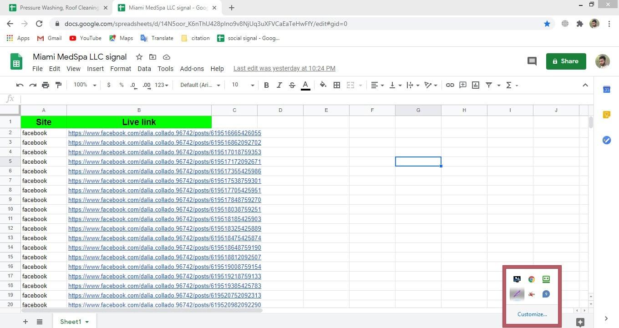Open the Borders tool
Screen dimensions: 619x328
tap(337, 85)
